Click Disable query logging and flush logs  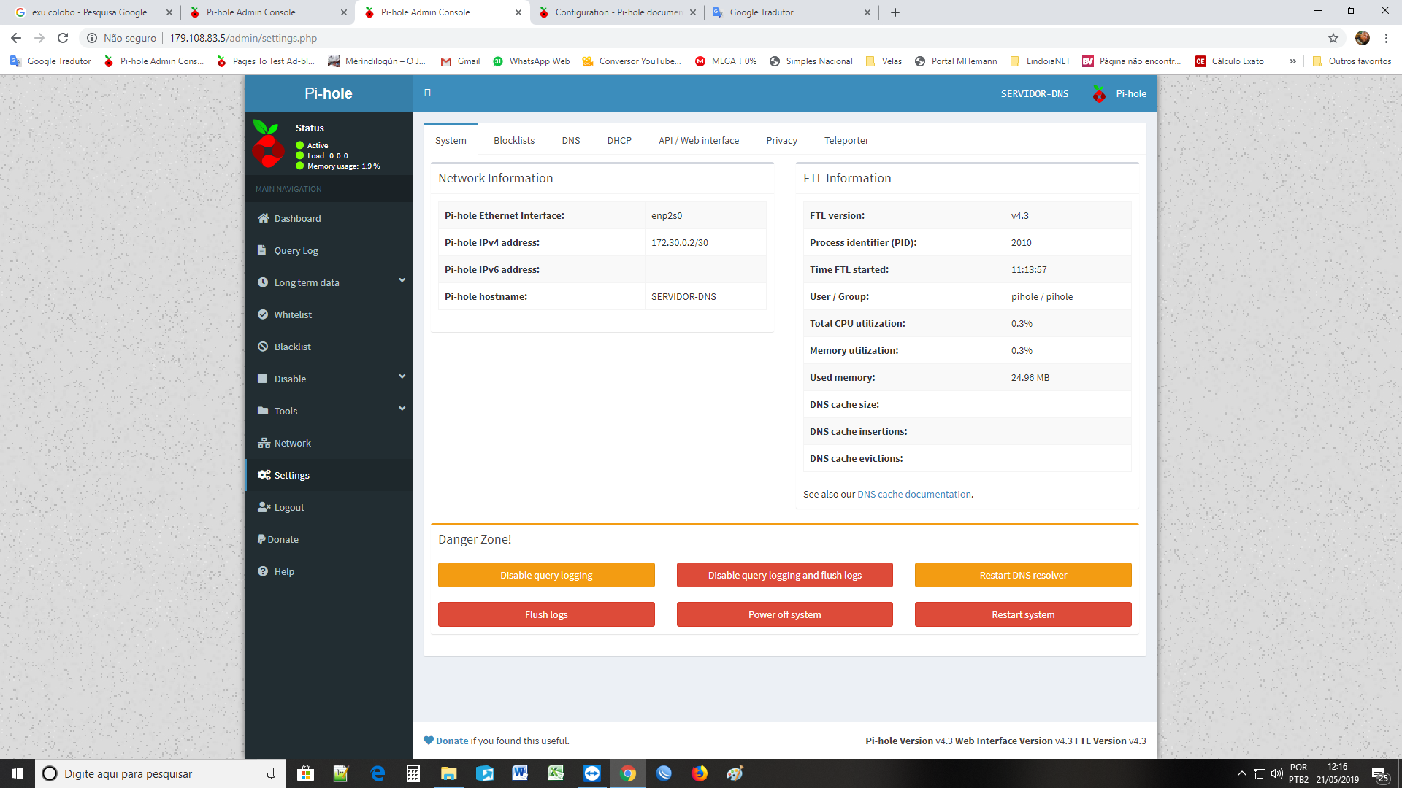click(x=784, y=575)
